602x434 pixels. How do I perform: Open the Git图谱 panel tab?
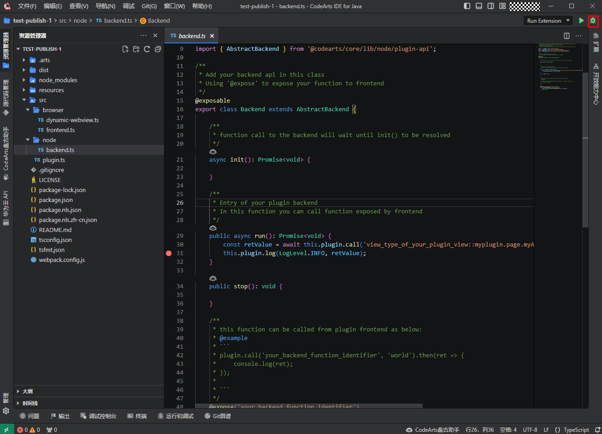(x=217, y=416)
